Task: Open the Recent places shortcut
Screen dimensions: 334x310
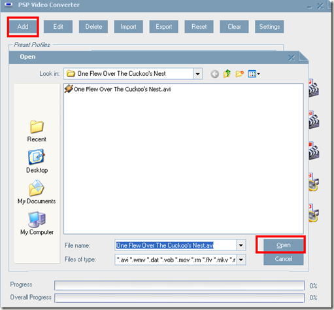Action: 37,131
